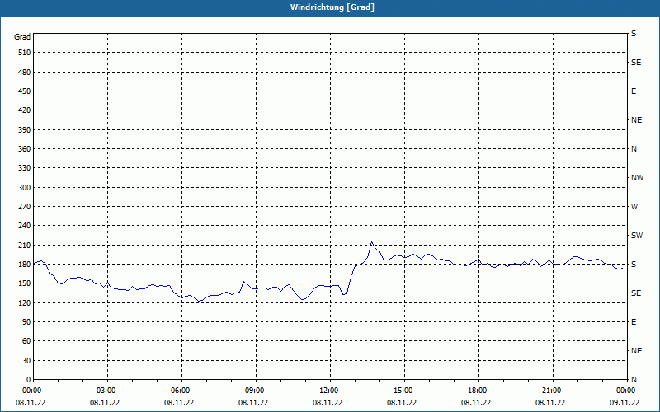Select the SW compass label
Viewport: 660px width, 412px height.
tap(637, 236)
